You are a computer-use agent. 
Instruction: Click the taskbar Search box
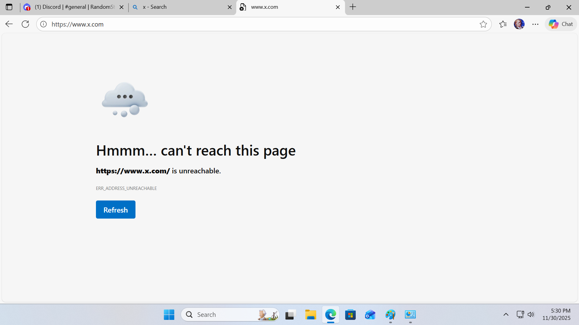point(230,314)
